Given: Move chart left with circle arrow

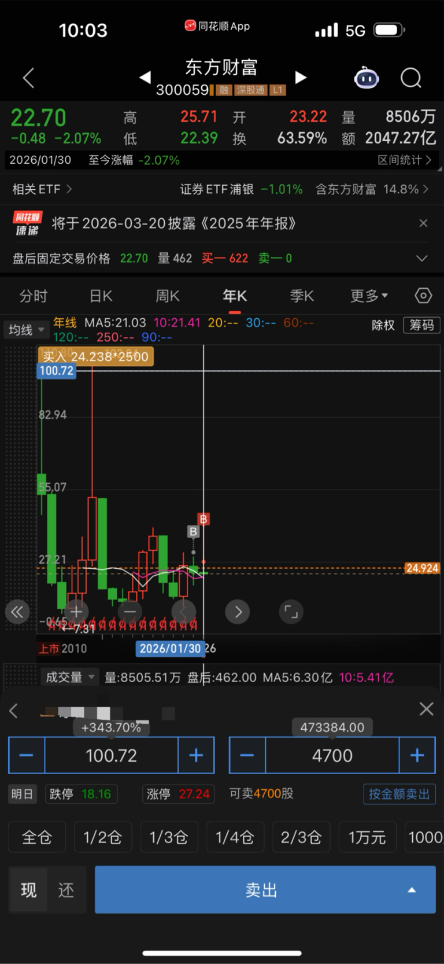Looking at the screenshot, I should click(x=184, y=612).
